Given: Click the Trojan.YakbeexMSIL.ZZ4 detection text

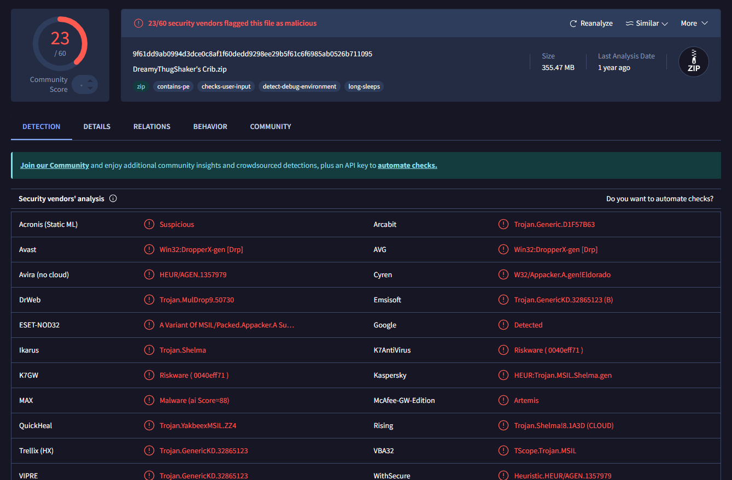Looking at the screenshot, I should 198,425.
